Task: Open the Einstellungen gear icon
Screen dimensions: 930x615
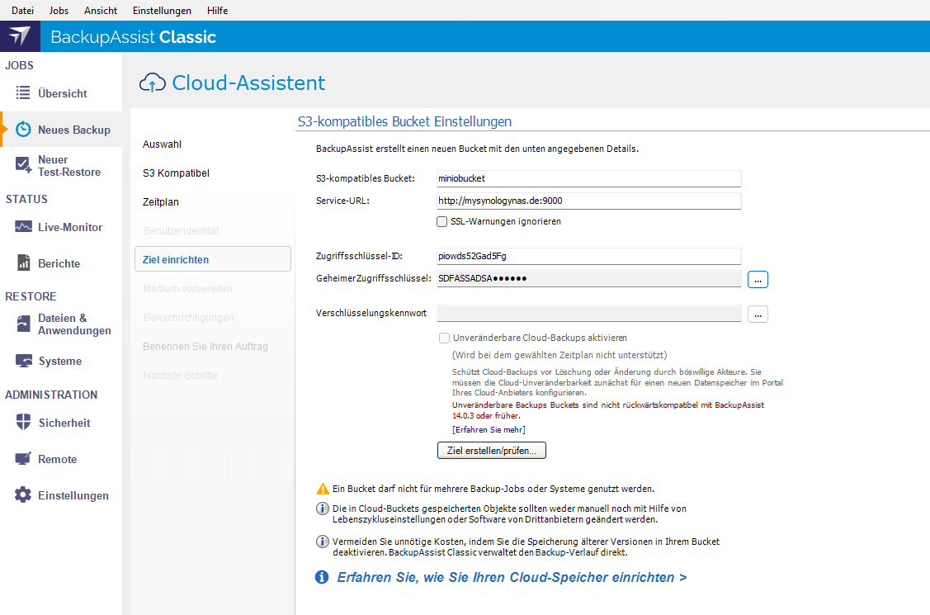Action: point(23,495)
